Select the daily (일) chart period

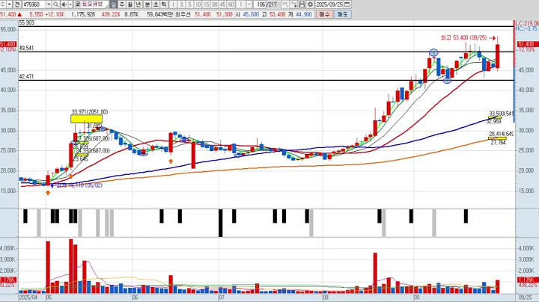[114, 4]
